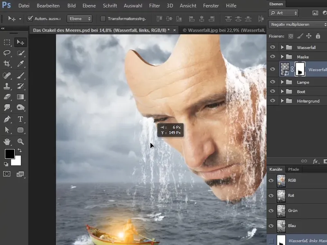Image resolution: width=327 pixels, height=245 pixels.
Task: Expand the Hintergrund layer group
Action: (282, 101)
